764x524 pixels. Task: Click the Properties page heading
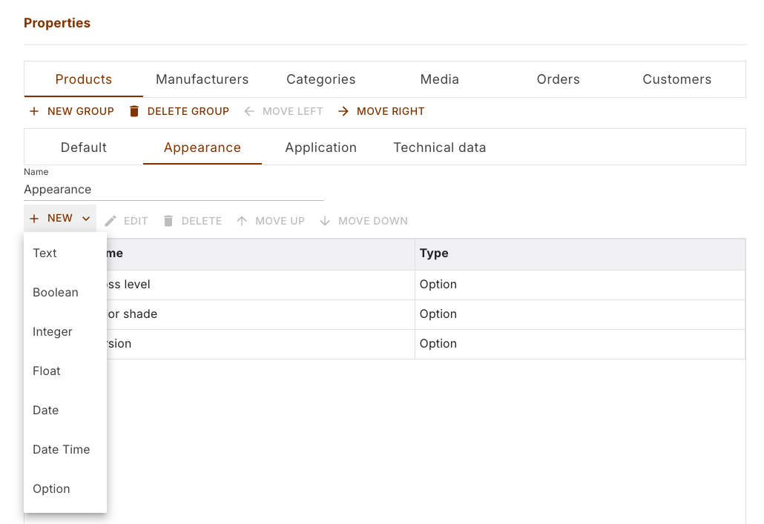pos(57,23)
